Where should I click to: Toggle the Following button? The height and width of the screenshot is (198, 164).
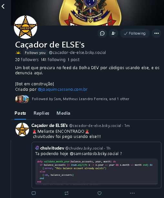pyautogui.click(x=135, y=33)
